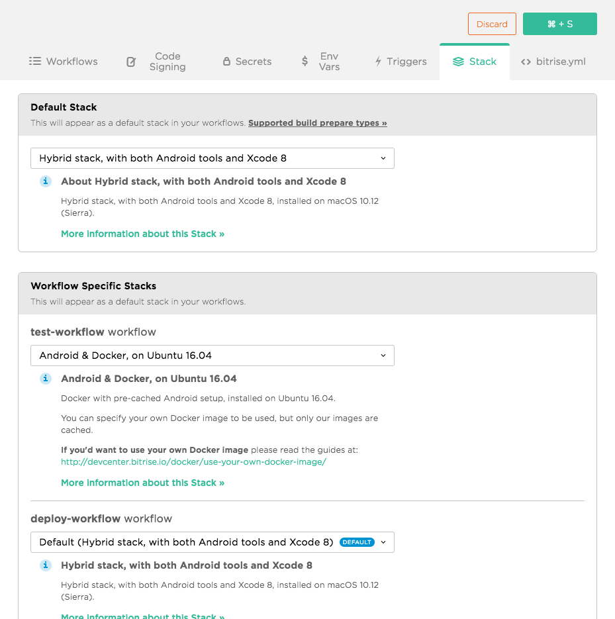Switch to the Code Signing tab
The height and width of the screenshot is (619, 615).
156,62
